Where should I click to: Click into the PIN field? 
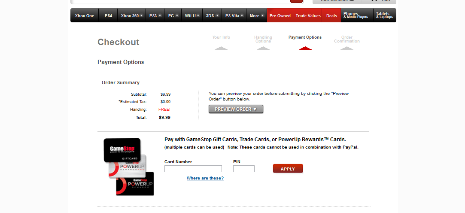click(244, 169)
